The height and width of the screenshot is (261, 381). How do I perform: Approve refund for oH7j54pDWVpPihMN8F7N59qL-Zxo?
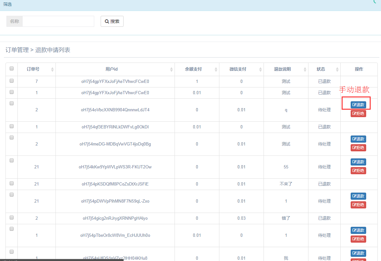[358, 196]
